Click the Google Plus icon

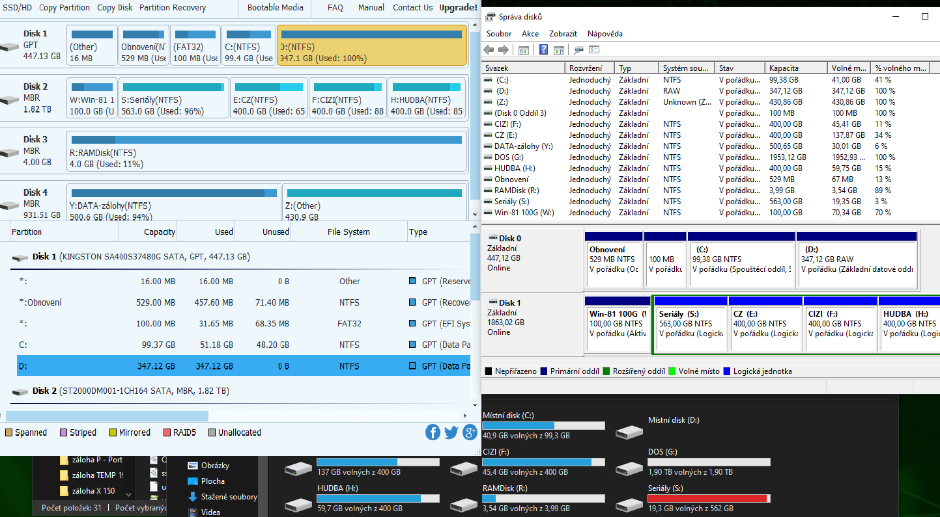(x=470, y=432)
